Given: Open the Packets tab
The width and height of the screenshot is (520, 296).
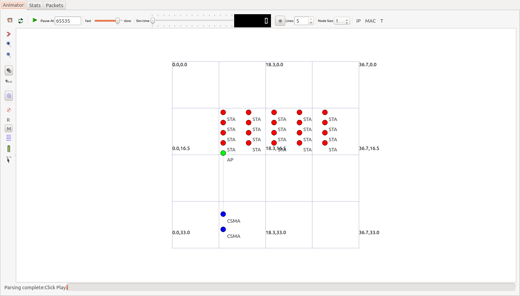Looking at the screenshot, I should point(54,5).
